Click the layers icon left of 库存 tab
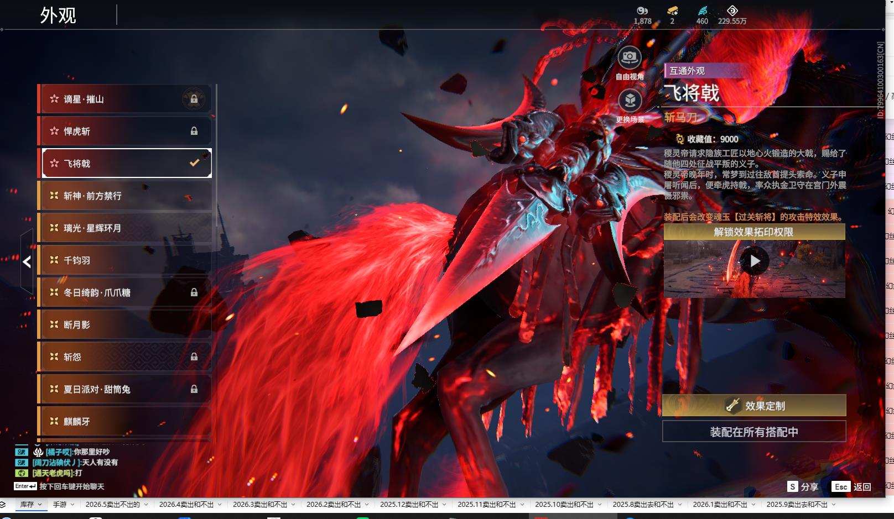Image resolution: width=894 pixels, height=519 pixels. 3,505
